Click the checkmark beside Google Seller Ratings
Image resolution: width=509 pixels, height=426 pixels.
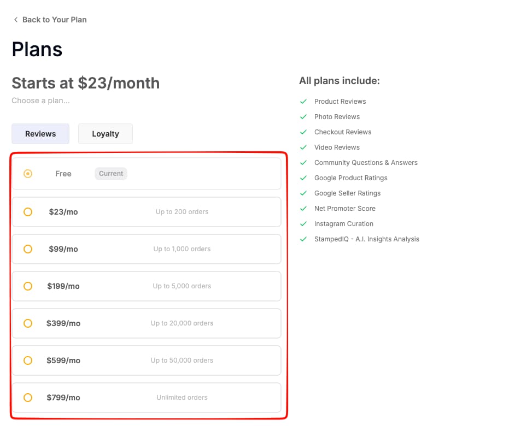[x=303, y=193]
